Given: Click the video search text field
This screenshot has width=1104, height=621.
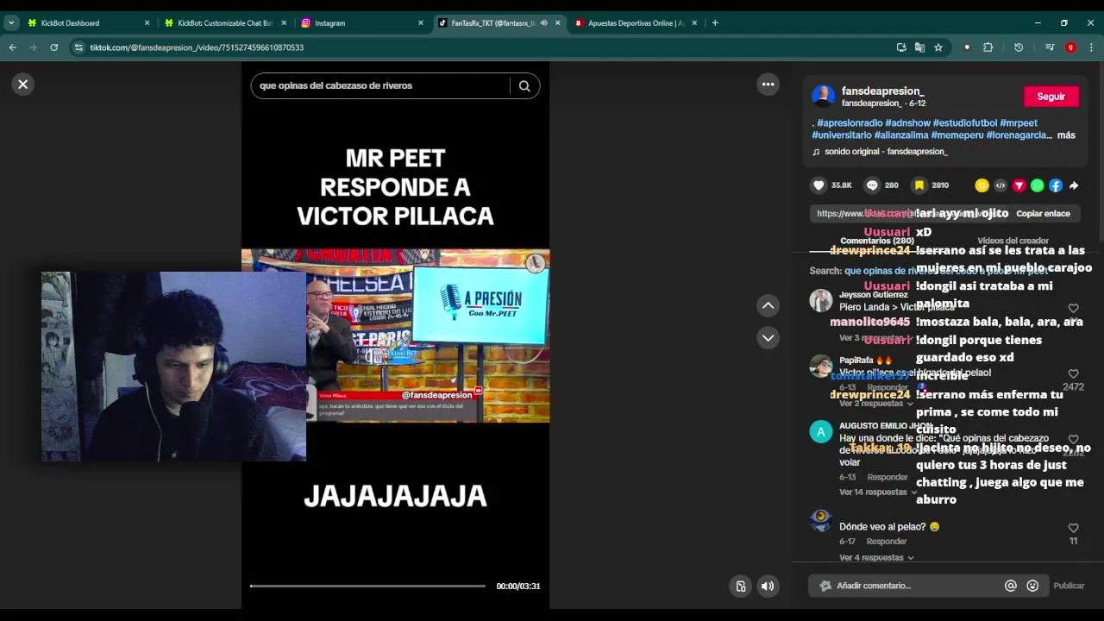Looking at the screenshot, I should [379, 85].
